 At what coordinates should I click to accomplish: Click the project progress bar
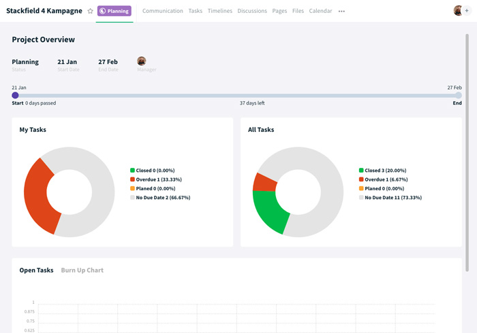(236, 95)
